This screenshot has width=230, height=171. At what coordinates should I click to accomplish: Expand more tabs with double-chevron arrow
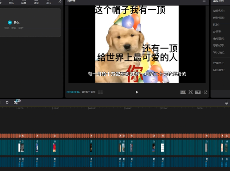tap(60, 2)
